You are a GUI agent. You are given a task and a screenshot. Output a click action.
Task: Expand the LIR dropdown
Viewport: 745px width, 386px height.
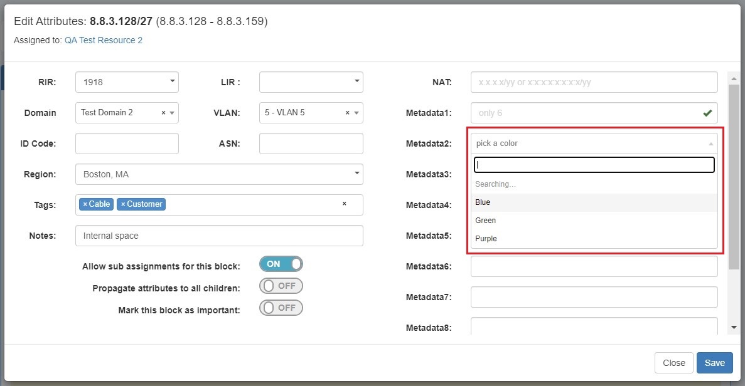pos(311,82)
